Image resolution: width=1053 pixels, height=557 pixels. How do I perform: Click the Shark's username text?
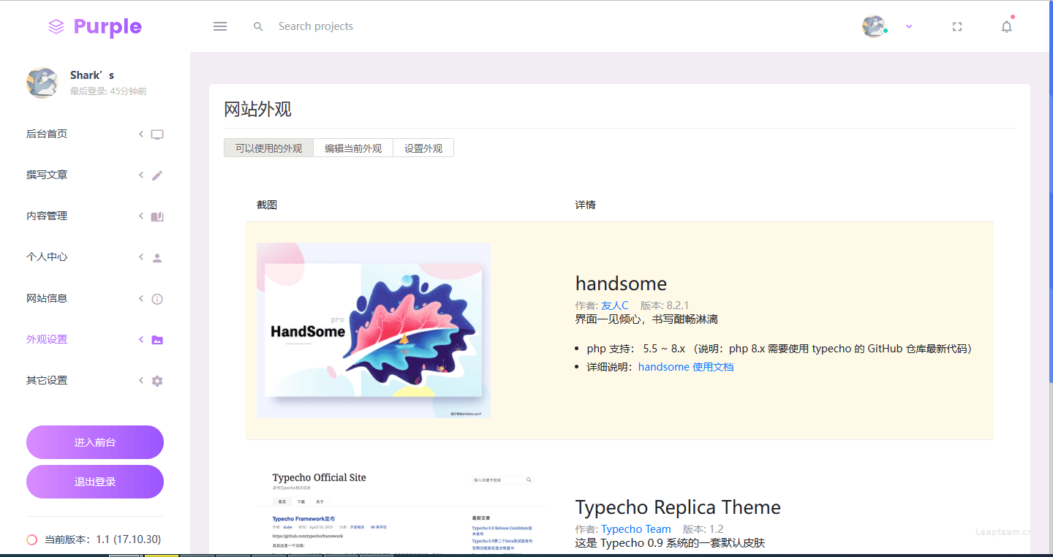tap(92, 75)
